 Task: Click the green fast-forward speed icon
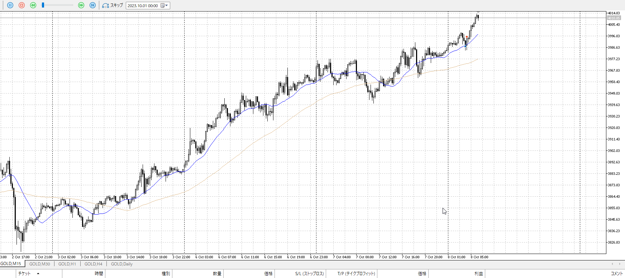[81, 5]
